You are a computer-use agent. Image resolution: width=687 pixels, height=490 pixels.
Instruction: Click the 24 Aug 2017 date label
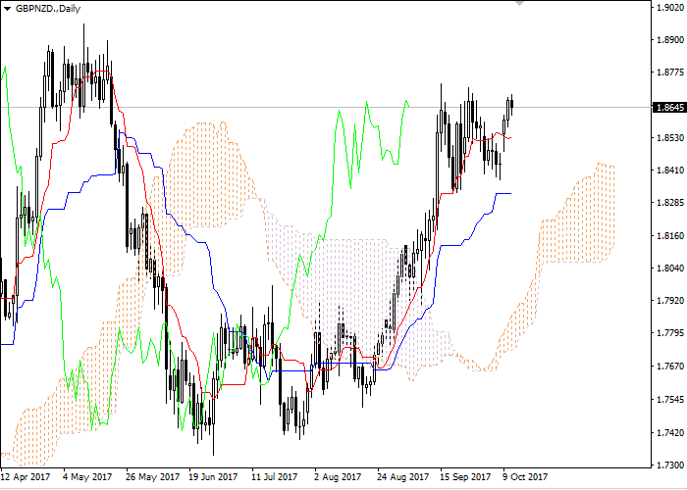(402, 476)
